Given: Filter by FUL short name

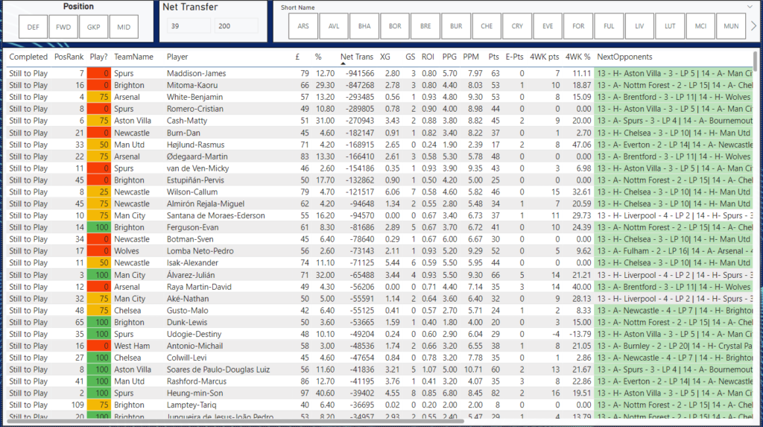Looking at the screenshot, I should click(609, 26).
